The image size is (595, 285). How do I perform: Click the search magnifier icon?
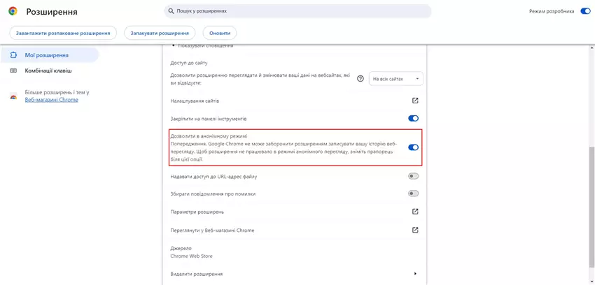pos(171,11)
